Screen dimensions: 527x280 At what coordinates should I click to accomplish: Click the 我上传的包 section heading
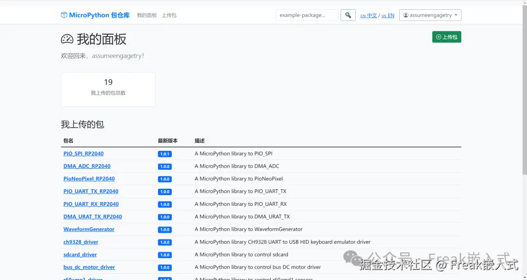tap(82, 124)
